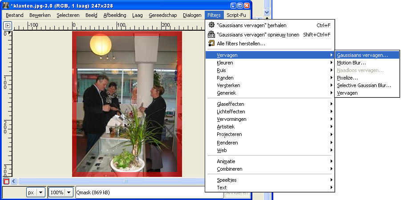Click the "Gaussiaans vervagen" herhalen gear icon

(x=211, y=26)
